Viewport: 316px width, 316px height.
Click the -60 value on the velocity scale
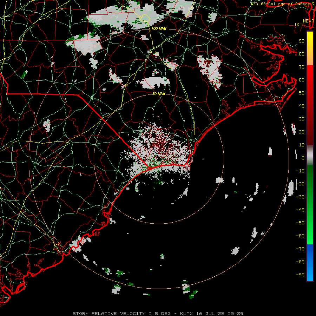coord(300,236)
